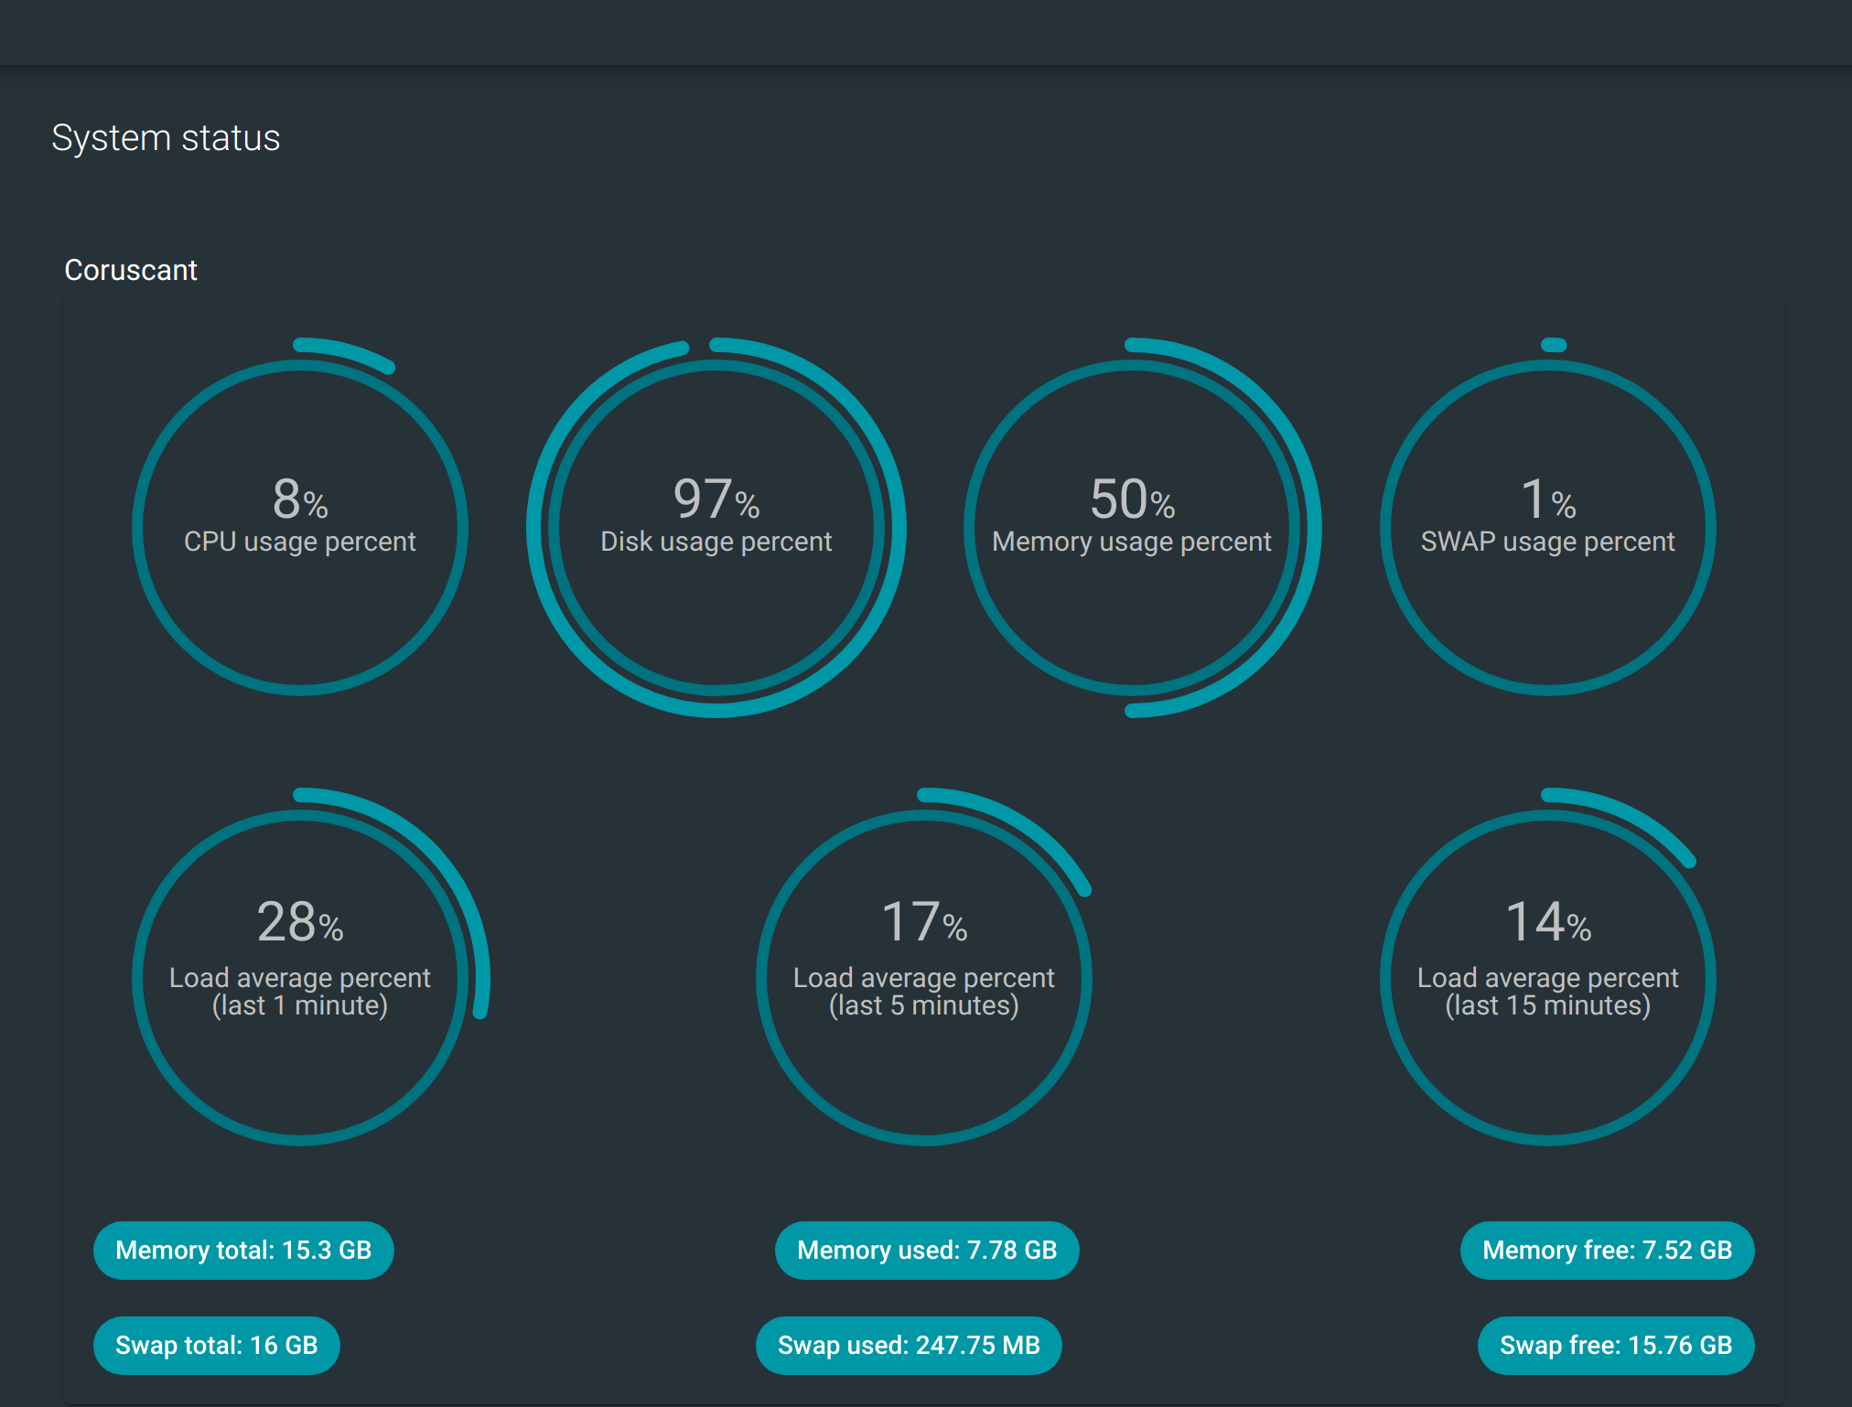Click the Memory usage percent gauge
Image resolution: width=1852 pixels, height=1407 pixels.
[x=1132, y=521]
